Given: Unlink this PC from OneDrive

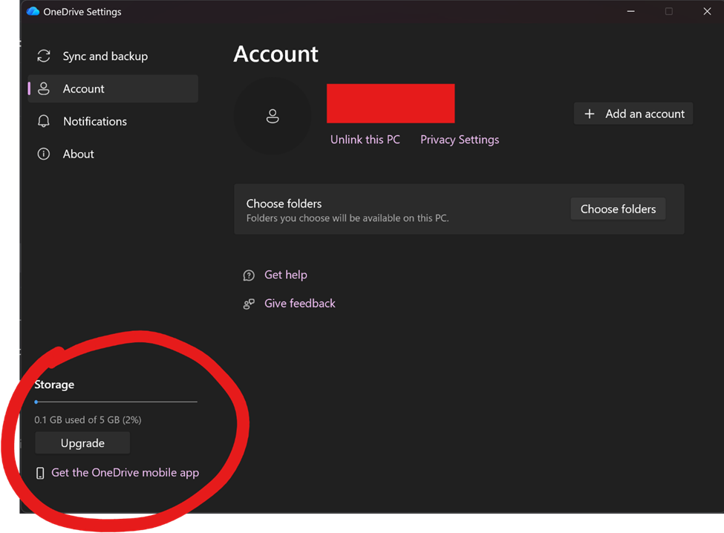Looking at the screenshot, I should pos(365,140).
